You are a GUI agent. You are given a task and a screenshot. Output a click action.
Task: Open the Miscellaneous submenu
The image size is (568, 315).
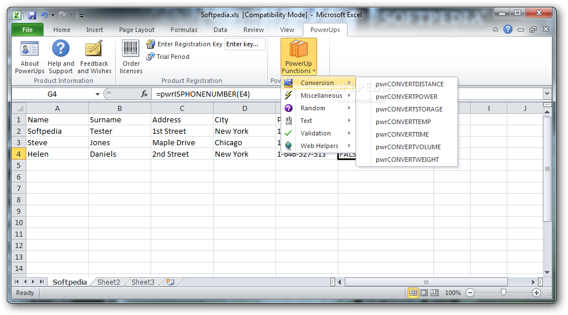[x=318, y=95]
